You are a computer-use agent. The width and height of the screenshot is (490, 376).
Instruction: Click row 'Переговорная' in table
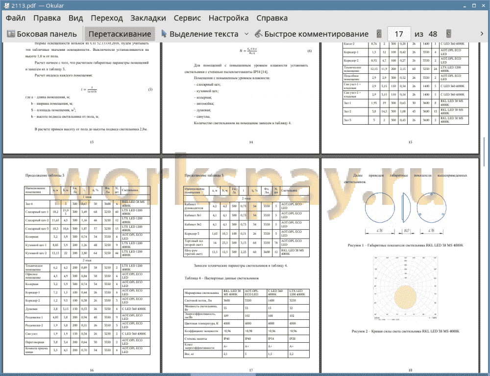(x=87, y=342)
